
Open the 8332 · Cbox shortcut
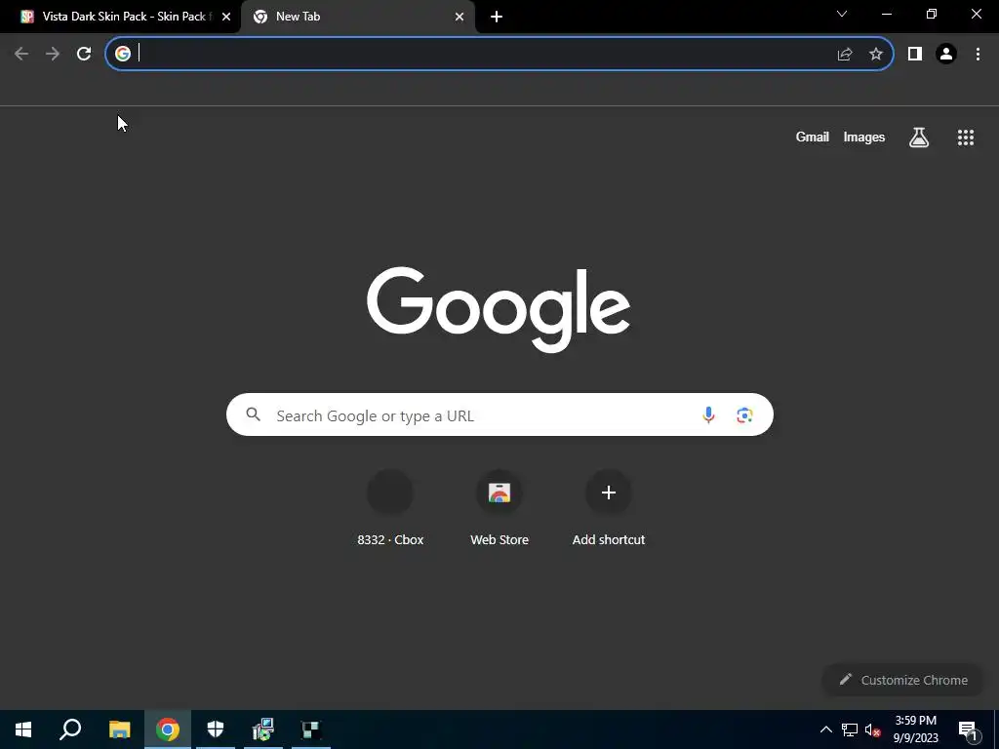click(390, 508)
